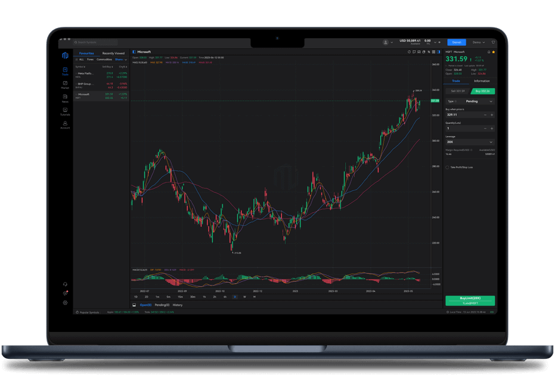555x379 pixels.
Task: Open the Trade section in sidebar
Action: click(x=65, y=72)
